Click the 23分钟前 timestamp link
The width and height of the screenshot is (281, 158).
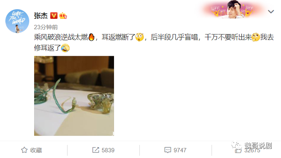pos(46,27)
